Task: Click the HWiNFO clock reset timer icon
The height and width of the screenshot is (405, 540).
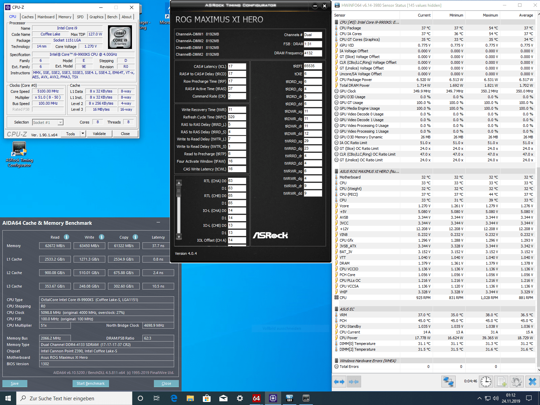Action: [486, 382]
